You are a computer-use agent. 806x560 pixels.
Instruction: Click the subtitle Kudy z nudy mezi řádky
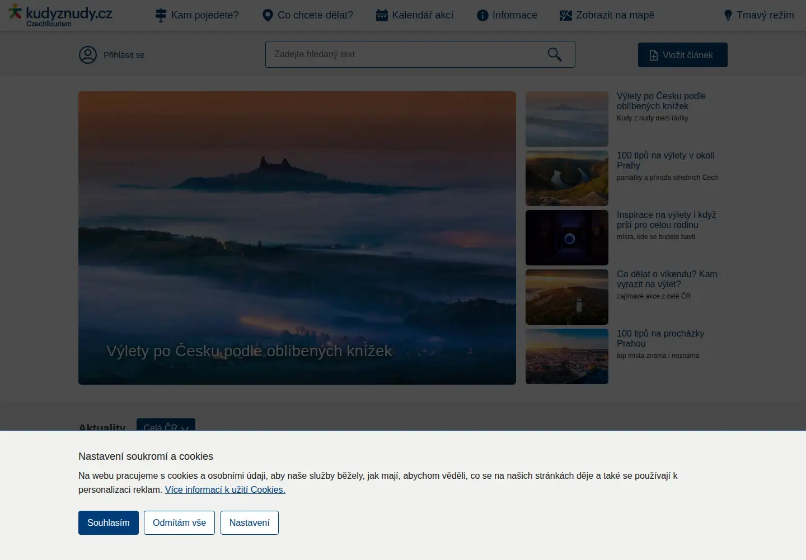[653, 118]
